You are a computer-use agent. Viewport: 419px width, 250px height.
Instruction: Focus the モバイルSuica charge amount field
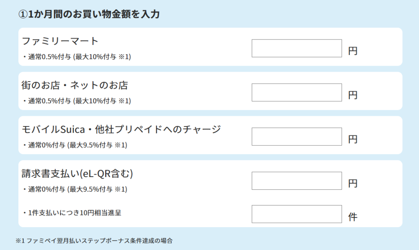click(297, 137)
